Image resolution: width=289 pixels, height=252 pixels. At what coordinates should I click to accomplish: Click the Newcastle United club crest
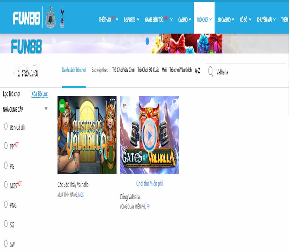click(50, 17)
